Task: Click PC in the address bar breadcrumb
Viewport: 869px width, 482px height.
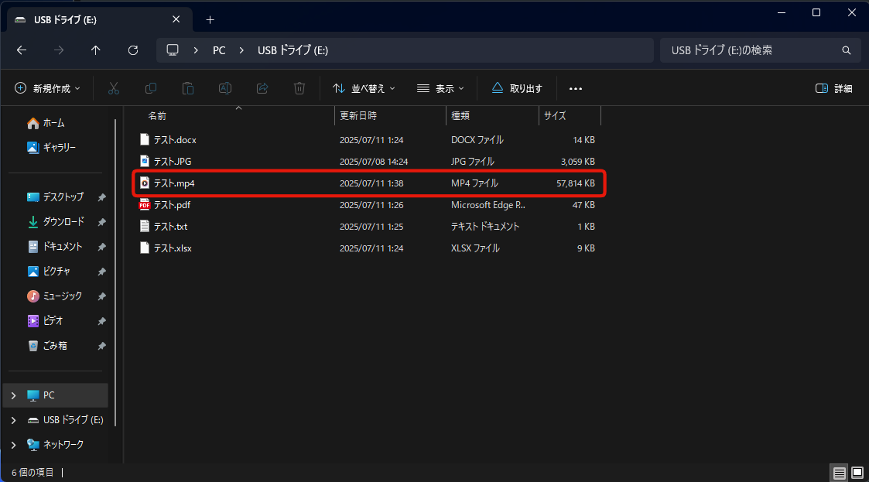Action: [219, 50]
